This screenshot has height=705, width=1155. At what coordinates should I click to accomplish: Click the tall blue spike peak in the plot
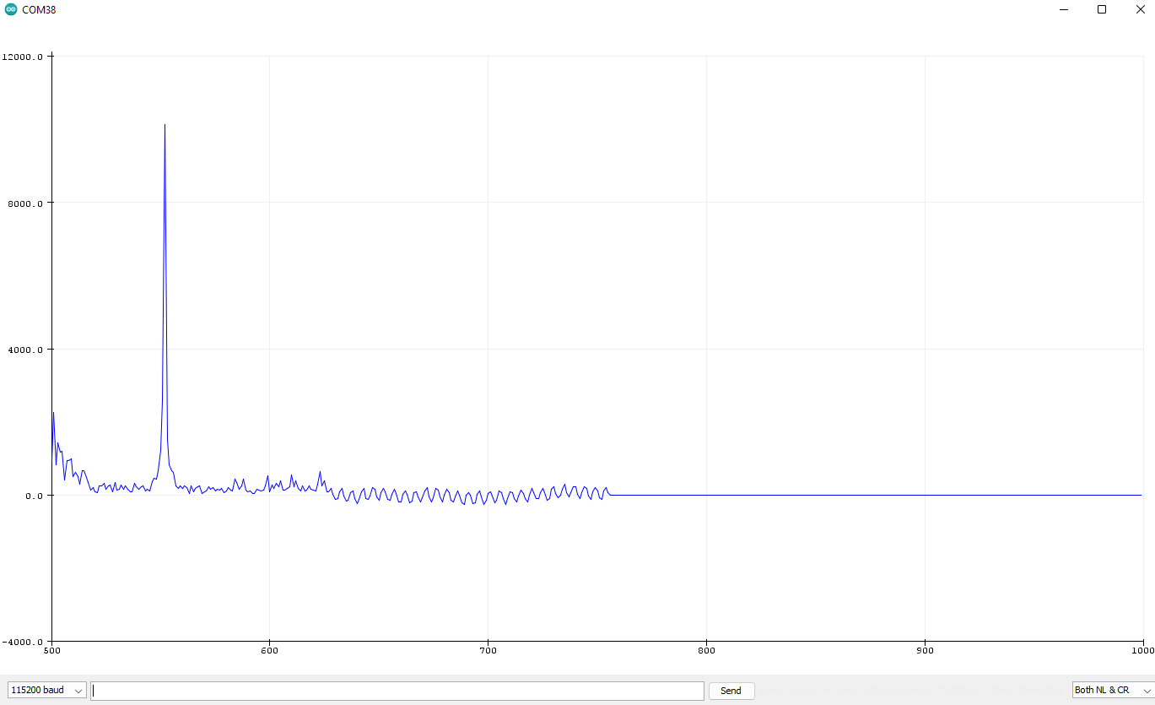pos(165,126)
